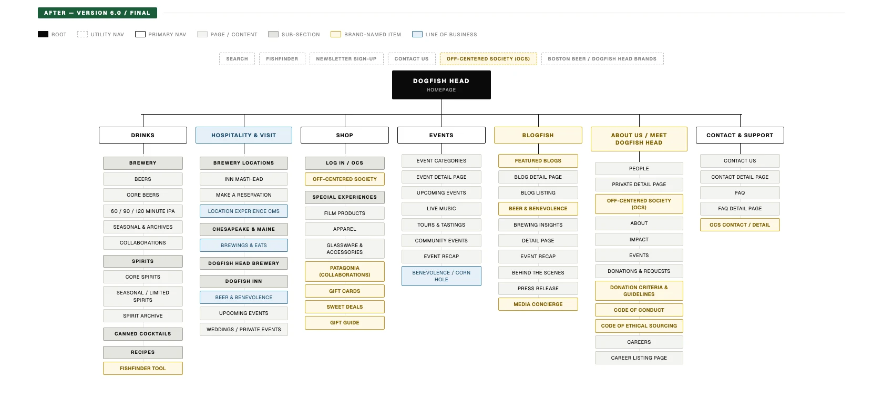The image size is (883, 398).
Task: Select the SHOP primary nav node
Action: pyautogui.click(x=345, y=135)
